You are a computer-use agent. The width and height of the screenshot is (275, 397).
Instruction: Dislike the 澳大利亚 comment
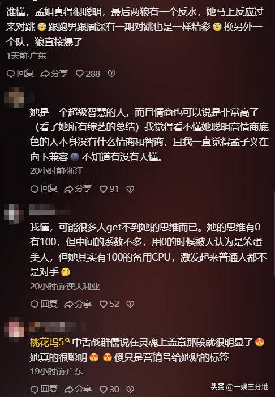pos(130,304)
